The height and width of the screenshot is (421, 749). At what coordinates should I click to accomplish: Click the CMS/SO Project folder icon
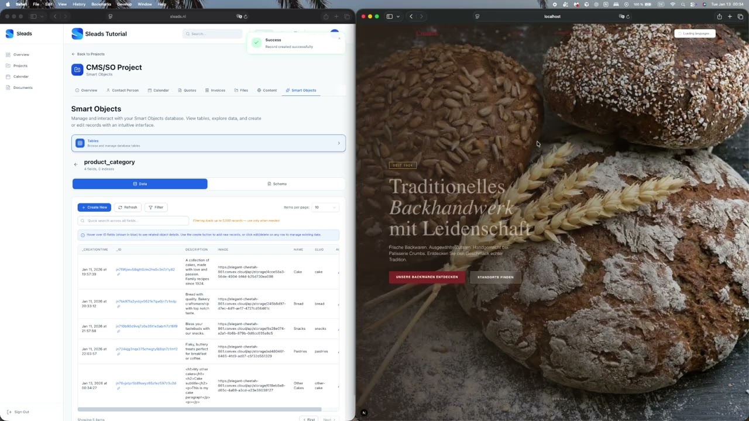(x=77, y=70)
